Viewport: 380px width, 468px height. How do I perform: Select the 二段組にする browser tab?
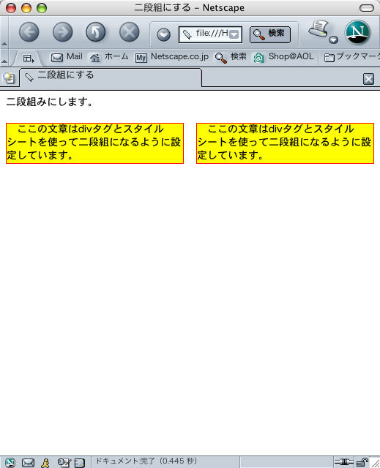pos(111,77)
